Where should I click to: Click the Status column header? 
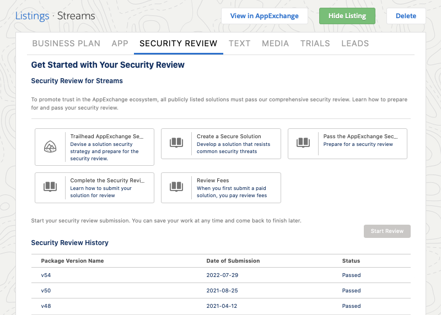(x=351, y=261)
